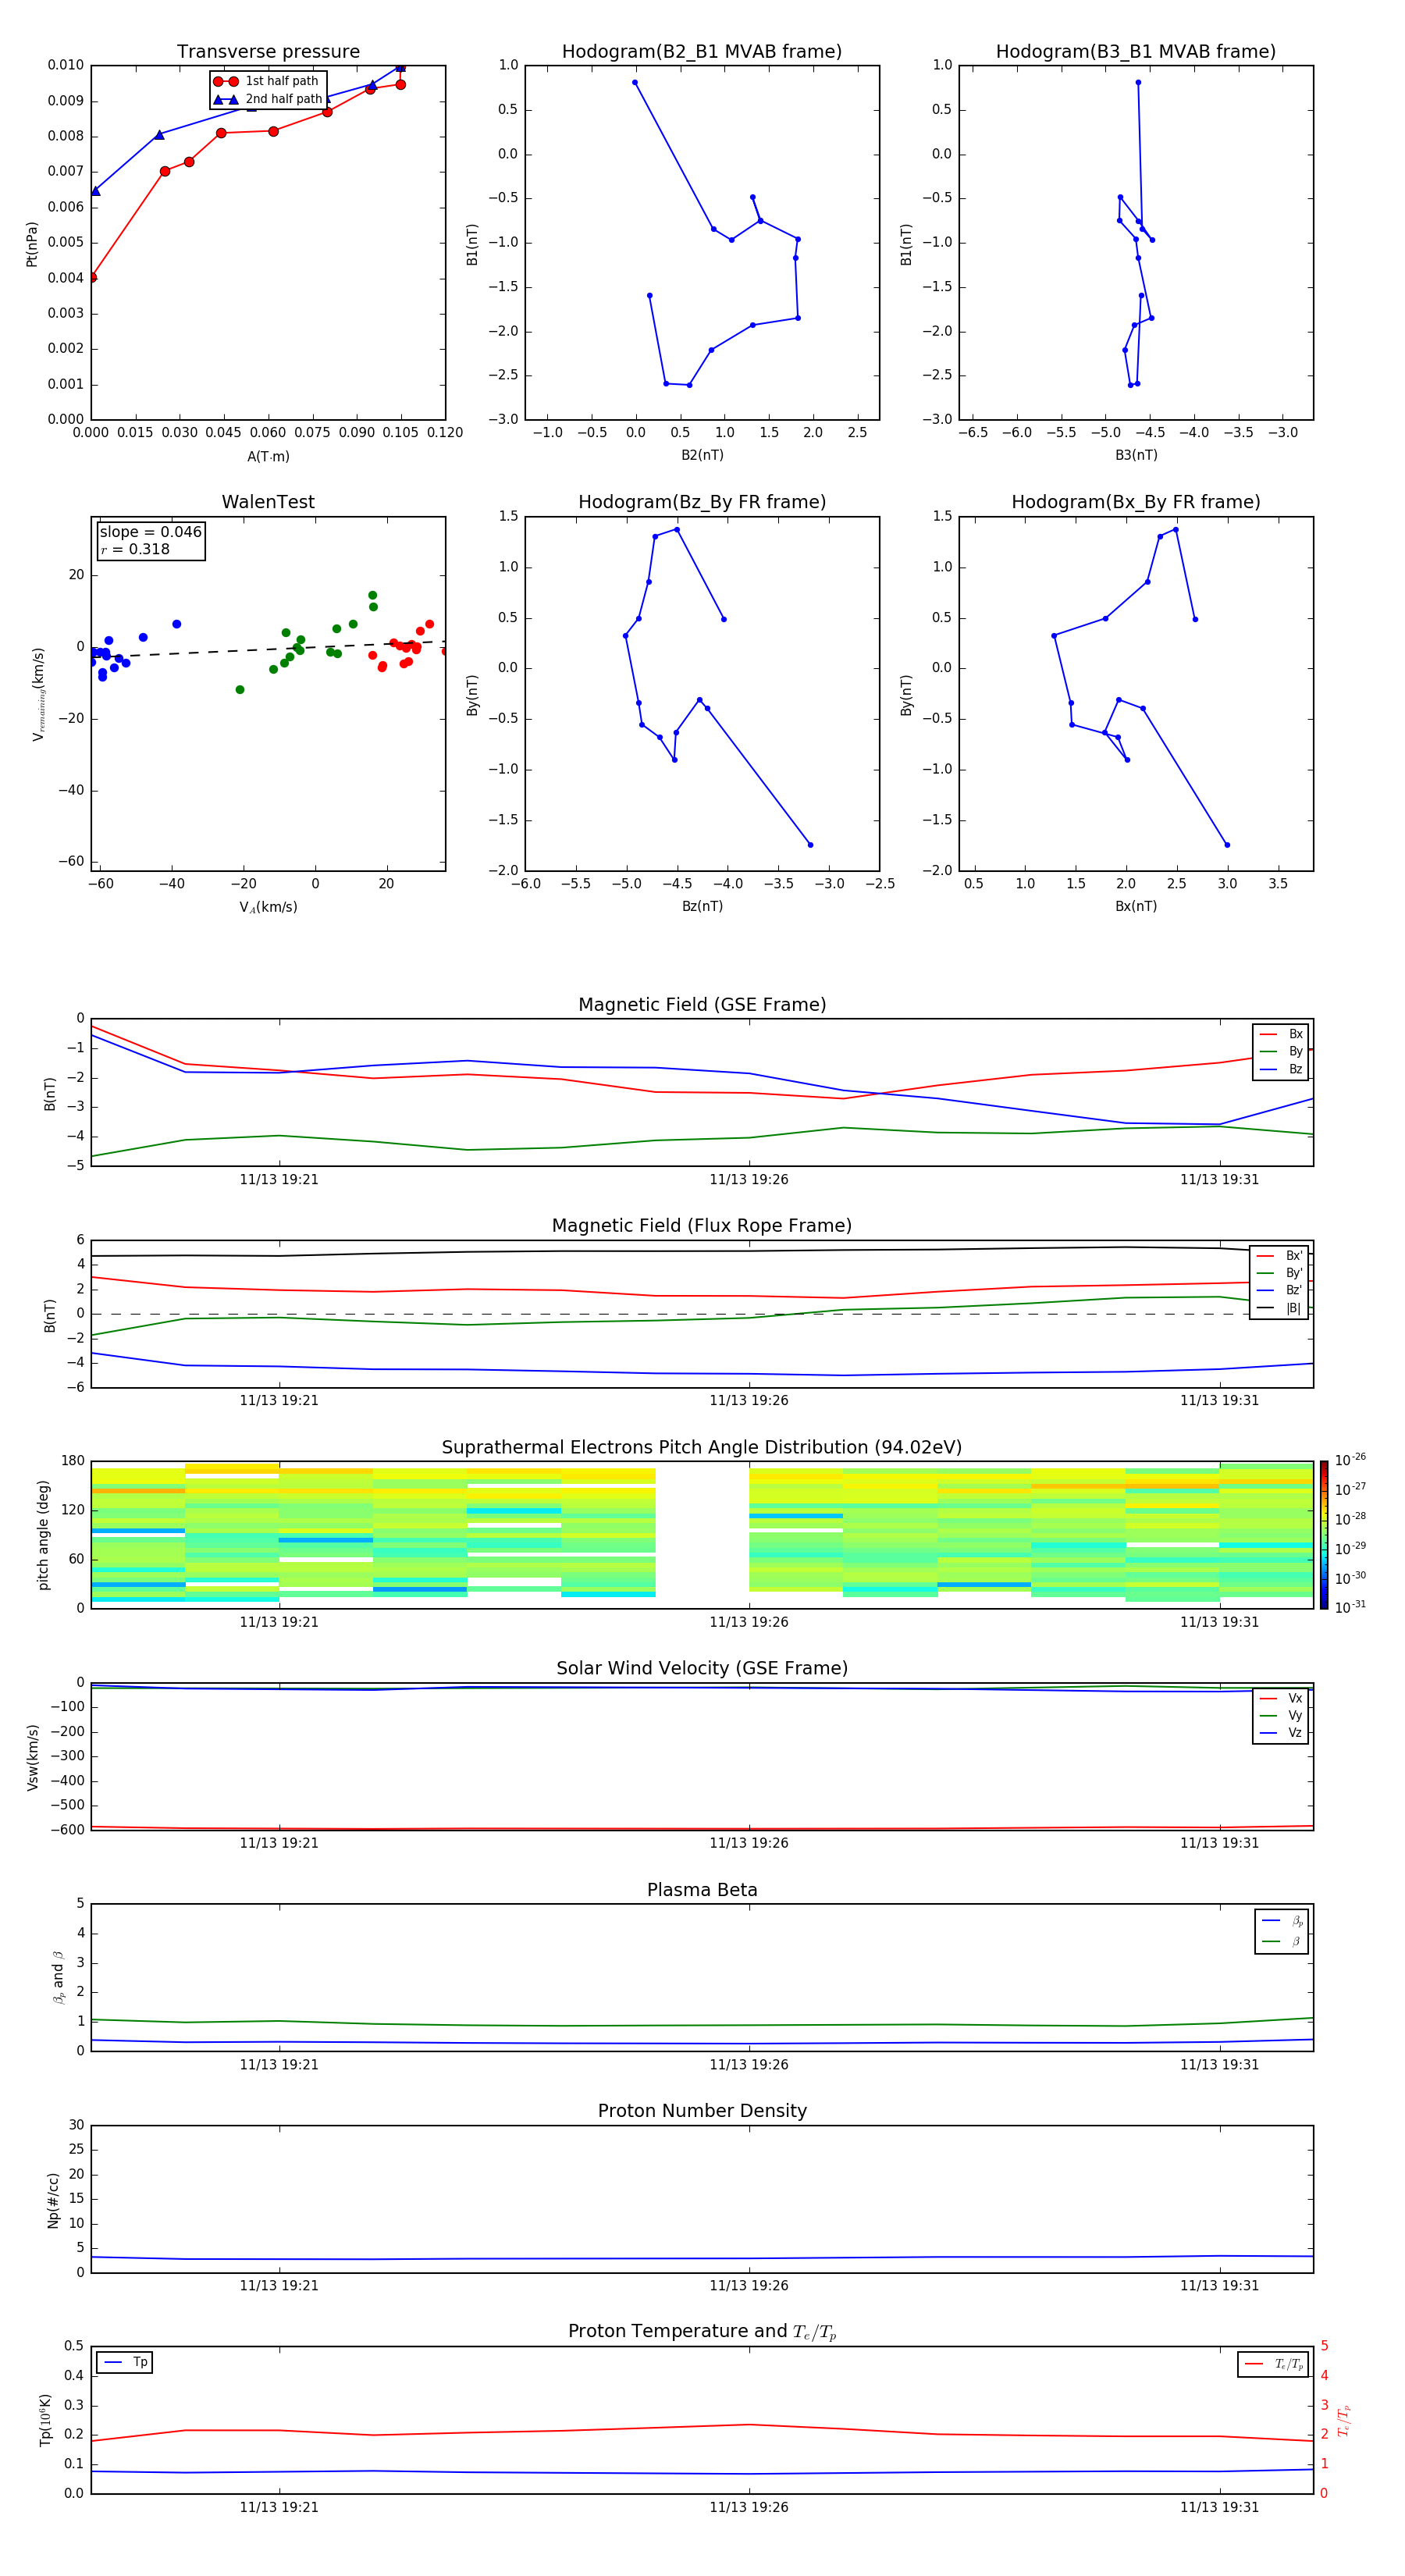Click the 180 tick on pitch angle axis
The height and width of the screenshot is (2576, 1405).
pyautogui.click(x=73, y=1461)
